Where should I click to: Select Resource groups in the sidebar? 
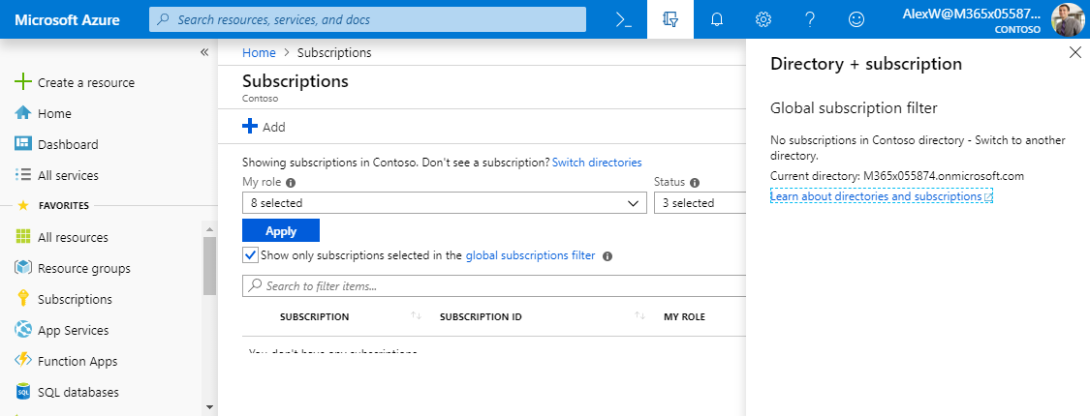[x=83, y=268]
